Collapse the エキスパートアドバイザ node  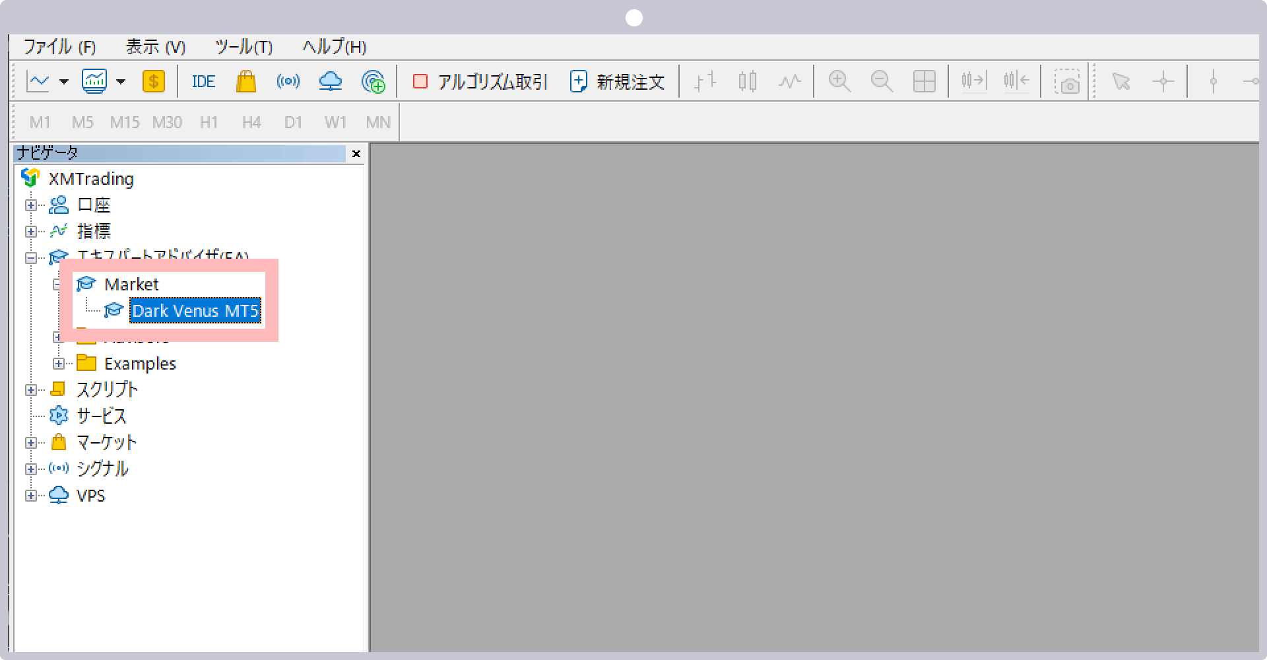(31, 258)
